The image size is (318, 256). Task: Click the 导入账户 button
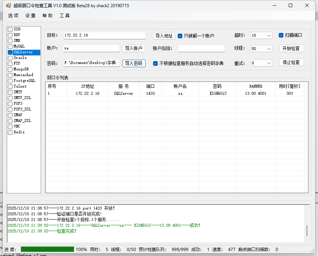[134, 48]
